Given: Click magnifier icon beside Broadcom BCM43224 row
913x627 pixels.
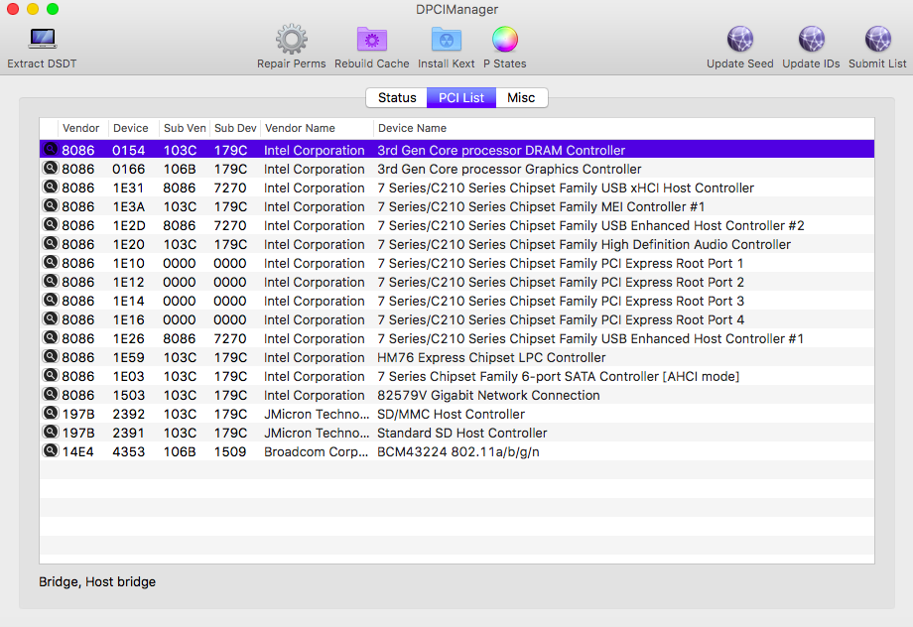Looking at the screenshot, I should [x=50, y=451].
